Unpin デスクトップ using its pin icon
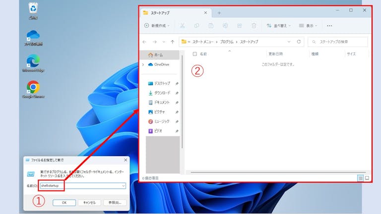This screenshot has height=214, width=381. [177, 83]
